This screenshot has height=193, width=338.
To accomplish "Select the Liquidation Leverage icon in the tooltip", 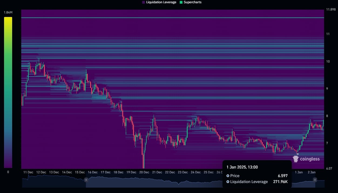I will point(228,182).
